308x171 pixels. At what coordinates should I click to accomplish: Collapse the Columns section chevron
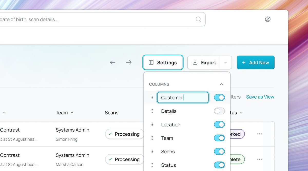(x=222, y=84)
